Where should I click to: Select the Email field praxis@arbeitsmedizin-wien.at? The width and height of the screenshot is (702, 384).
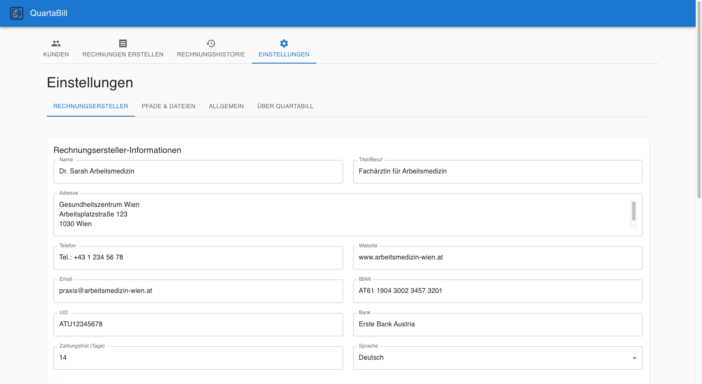(198, 291)
